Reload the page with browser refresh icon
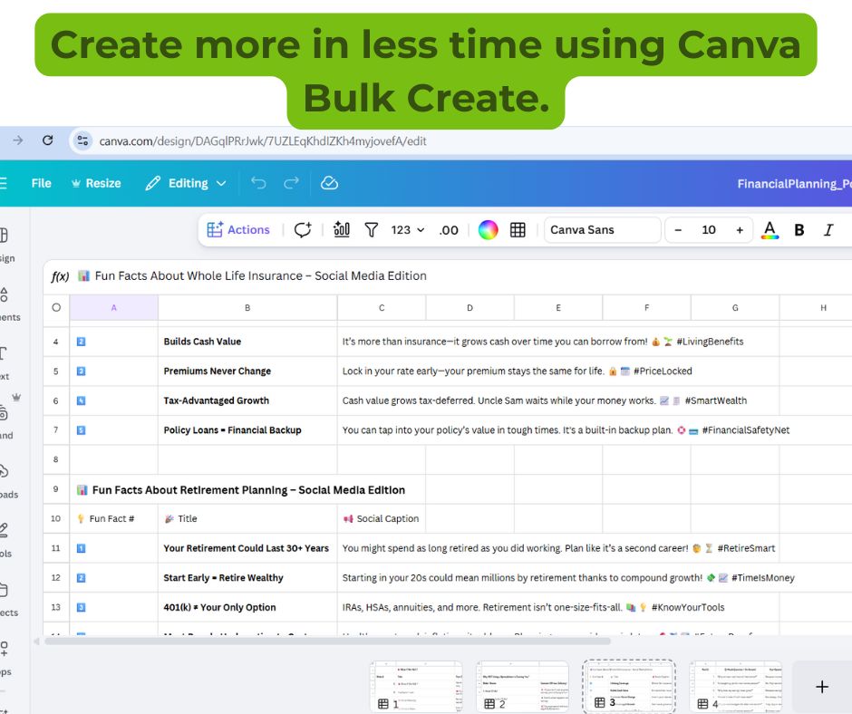 [x=48, y=140]
